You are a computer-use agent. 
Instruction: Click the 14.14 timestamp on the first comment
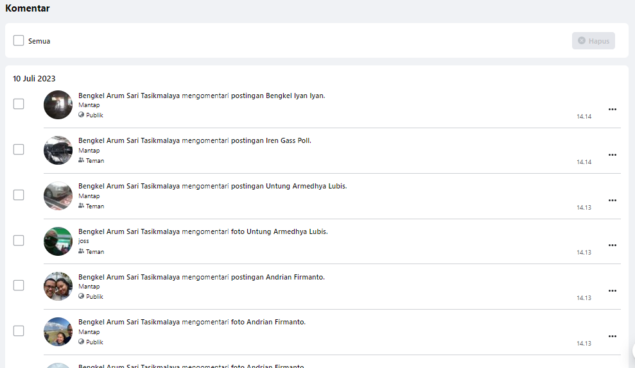click(x=584, y=117)
